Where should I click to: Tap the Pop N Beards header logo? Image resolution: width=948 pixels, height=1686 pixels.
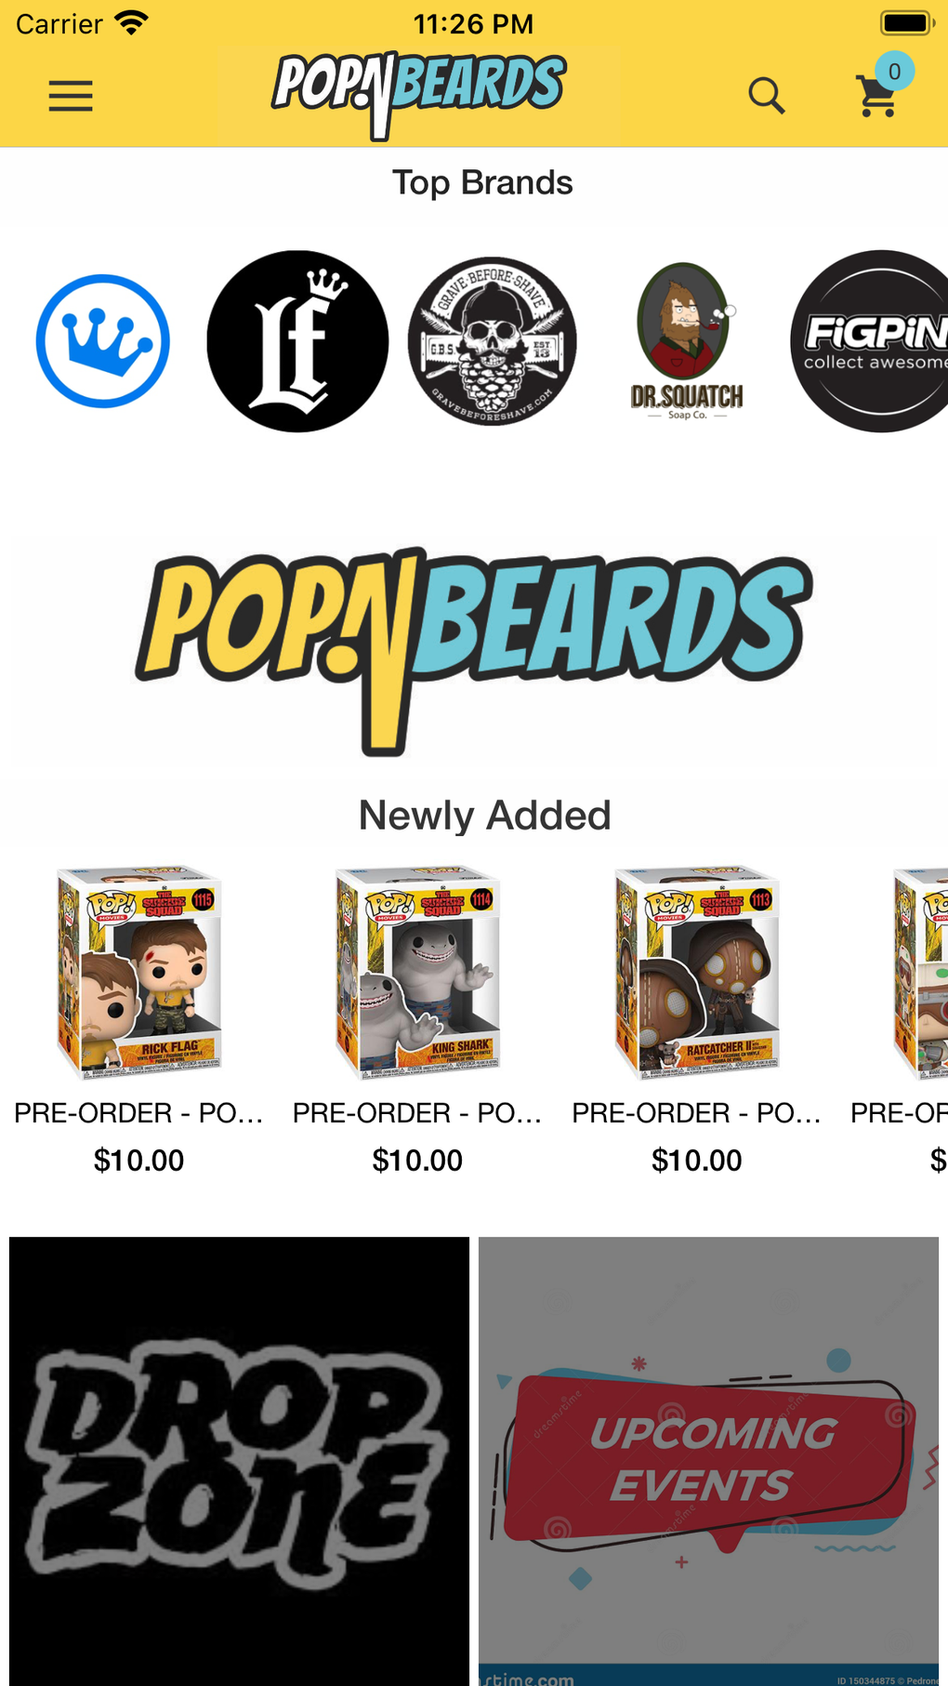click(418, 96)
